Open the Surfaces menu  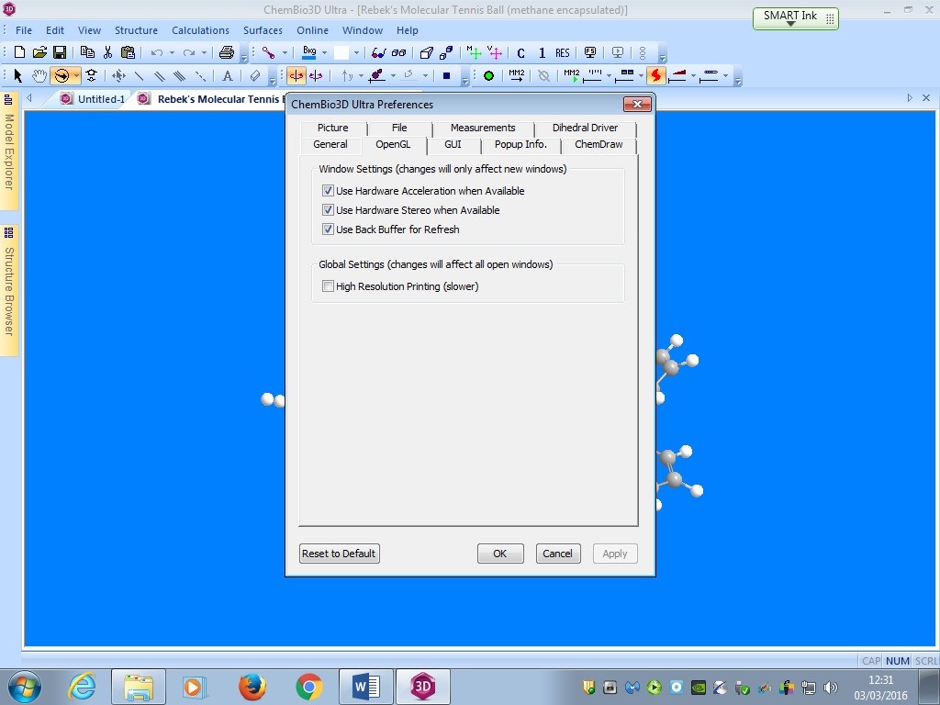[x=263, y=30]
